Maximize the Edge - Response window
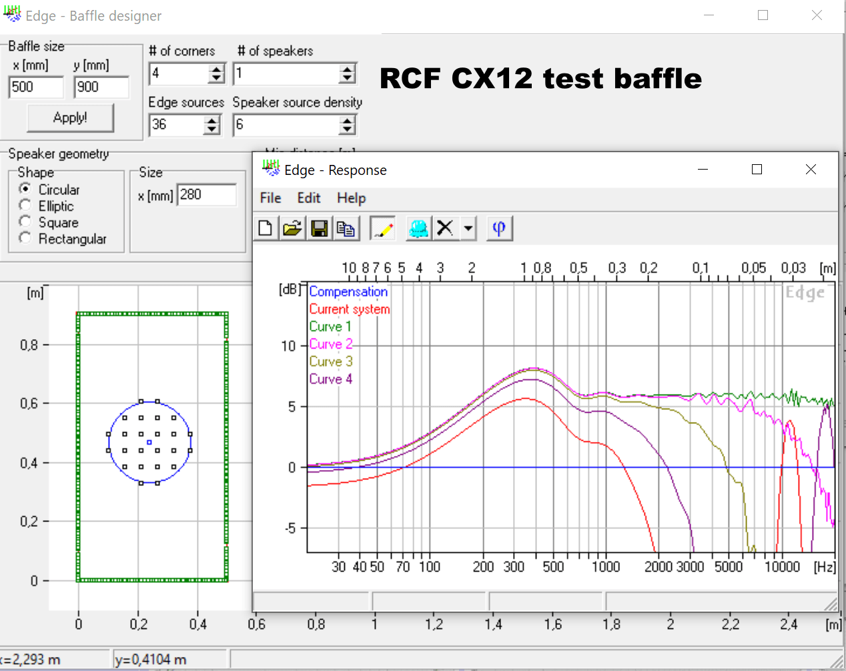 (x=757, y=170)
